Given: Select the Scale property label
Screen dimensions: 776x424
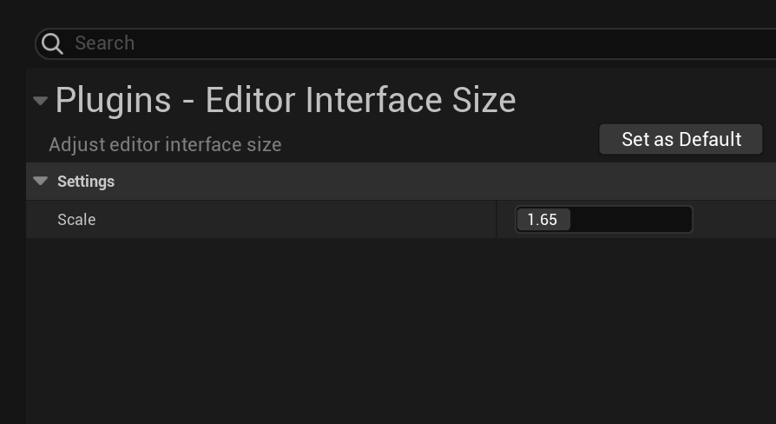Looking at the screenshot, I should coord(76,220).
